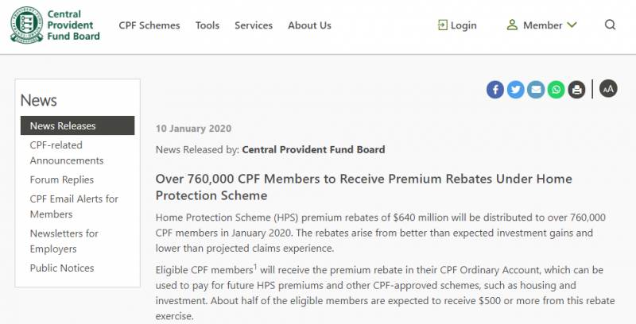Open site search magnifier icon
The height and width of the screenshot is (324, 636).
pos(610,25)
